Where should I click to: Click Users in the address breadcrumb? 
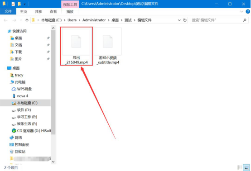pyautogui.click(x=72, y=20)
